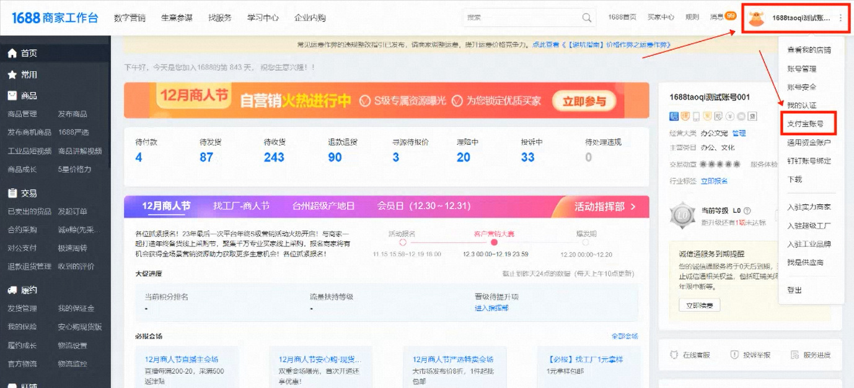Focus the top search input field
This screenshot has width=854, height=388.
click(x=521, y=18)
